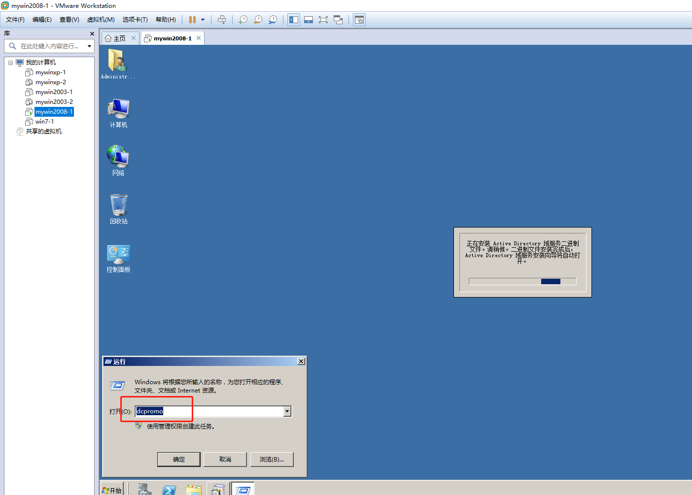Click the Administrator folder desktop icon
Screen dimensions: 692x495
point(118,64)
